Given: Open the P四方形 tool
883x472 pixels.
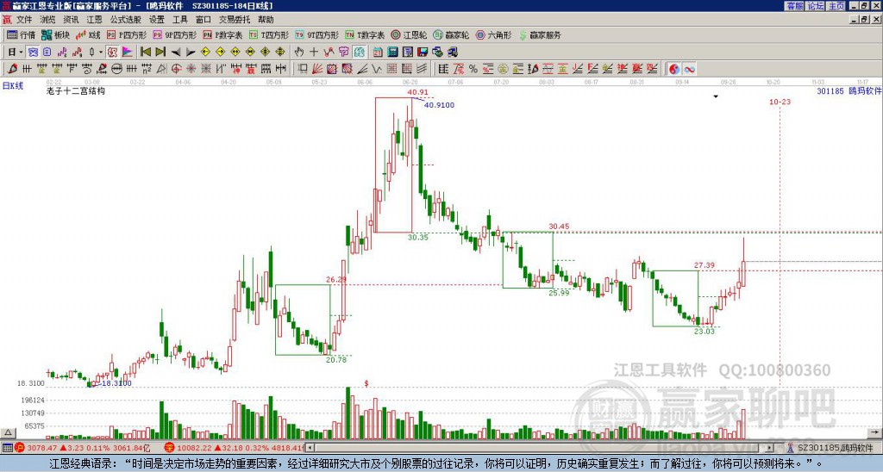Looking at the screenshot, I should coord(128,34).
